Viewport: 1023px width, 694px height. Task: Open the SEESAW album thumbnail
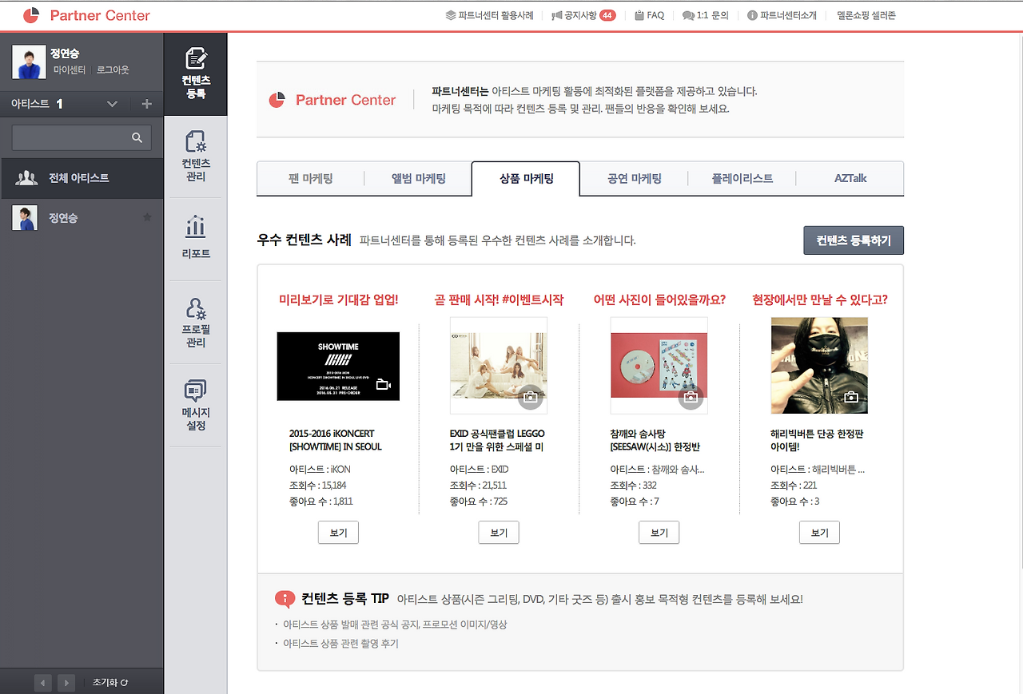tap(659, 365)
